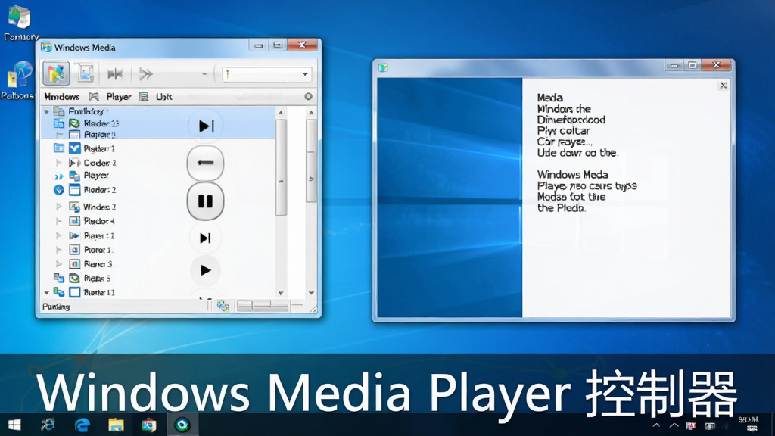Click the outer scrollbar down arrow
775x436 pixels.
pos(311,293)
